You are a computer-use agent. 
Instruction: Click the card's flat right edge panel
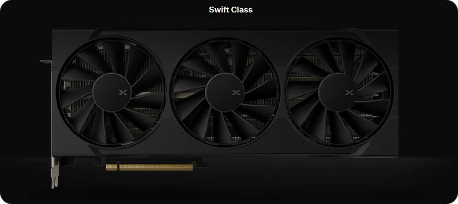[x=395, y=93]
